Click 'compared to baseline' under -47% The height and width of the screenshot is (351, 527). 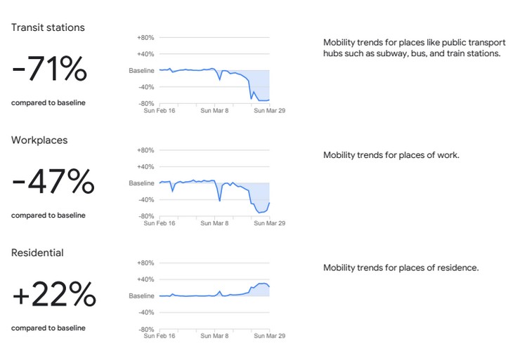click(48, 216)
